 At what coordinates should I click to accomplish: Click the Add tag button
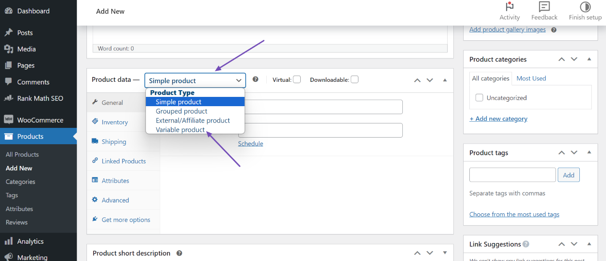[569, 175]
